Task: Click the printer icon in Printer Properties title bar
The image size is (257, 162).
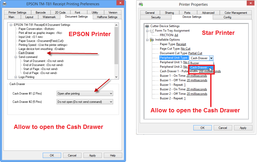Action: 141,4
